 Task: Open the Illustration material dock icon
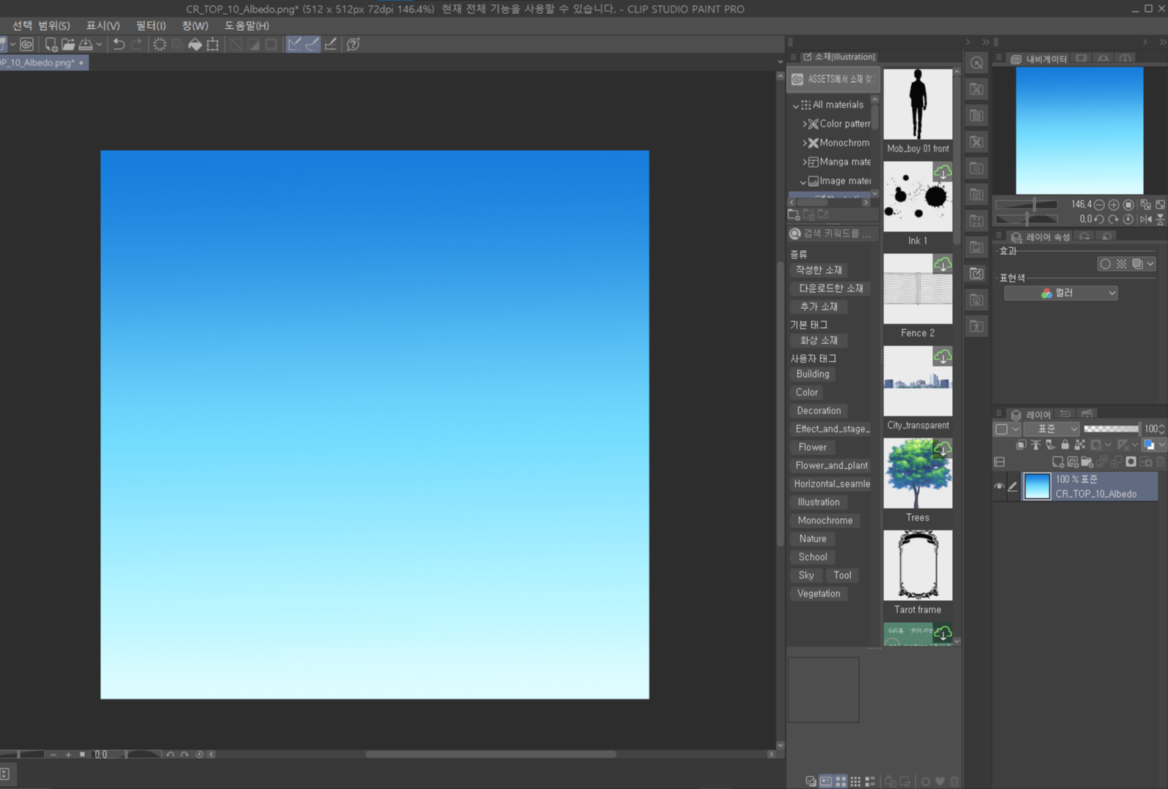[976, 274]
